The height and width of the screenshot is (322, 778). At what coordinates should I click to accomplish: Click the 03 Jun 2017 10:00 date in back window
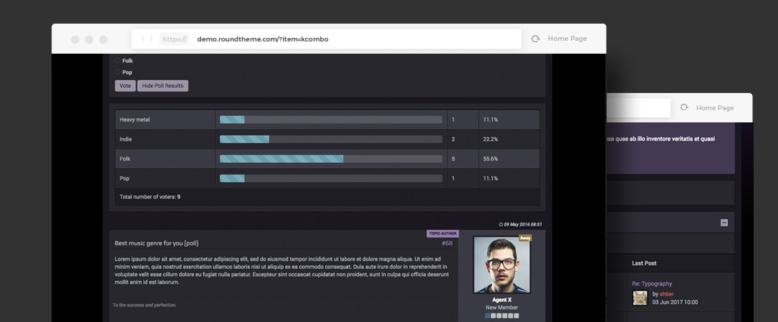pyautogui.click(x=675, y=302)
